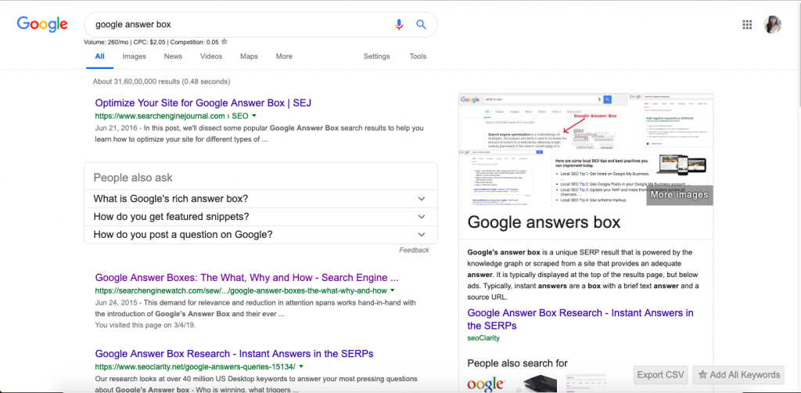Open Google Answer Boxes: The What, Why and How

coord(246,278)
